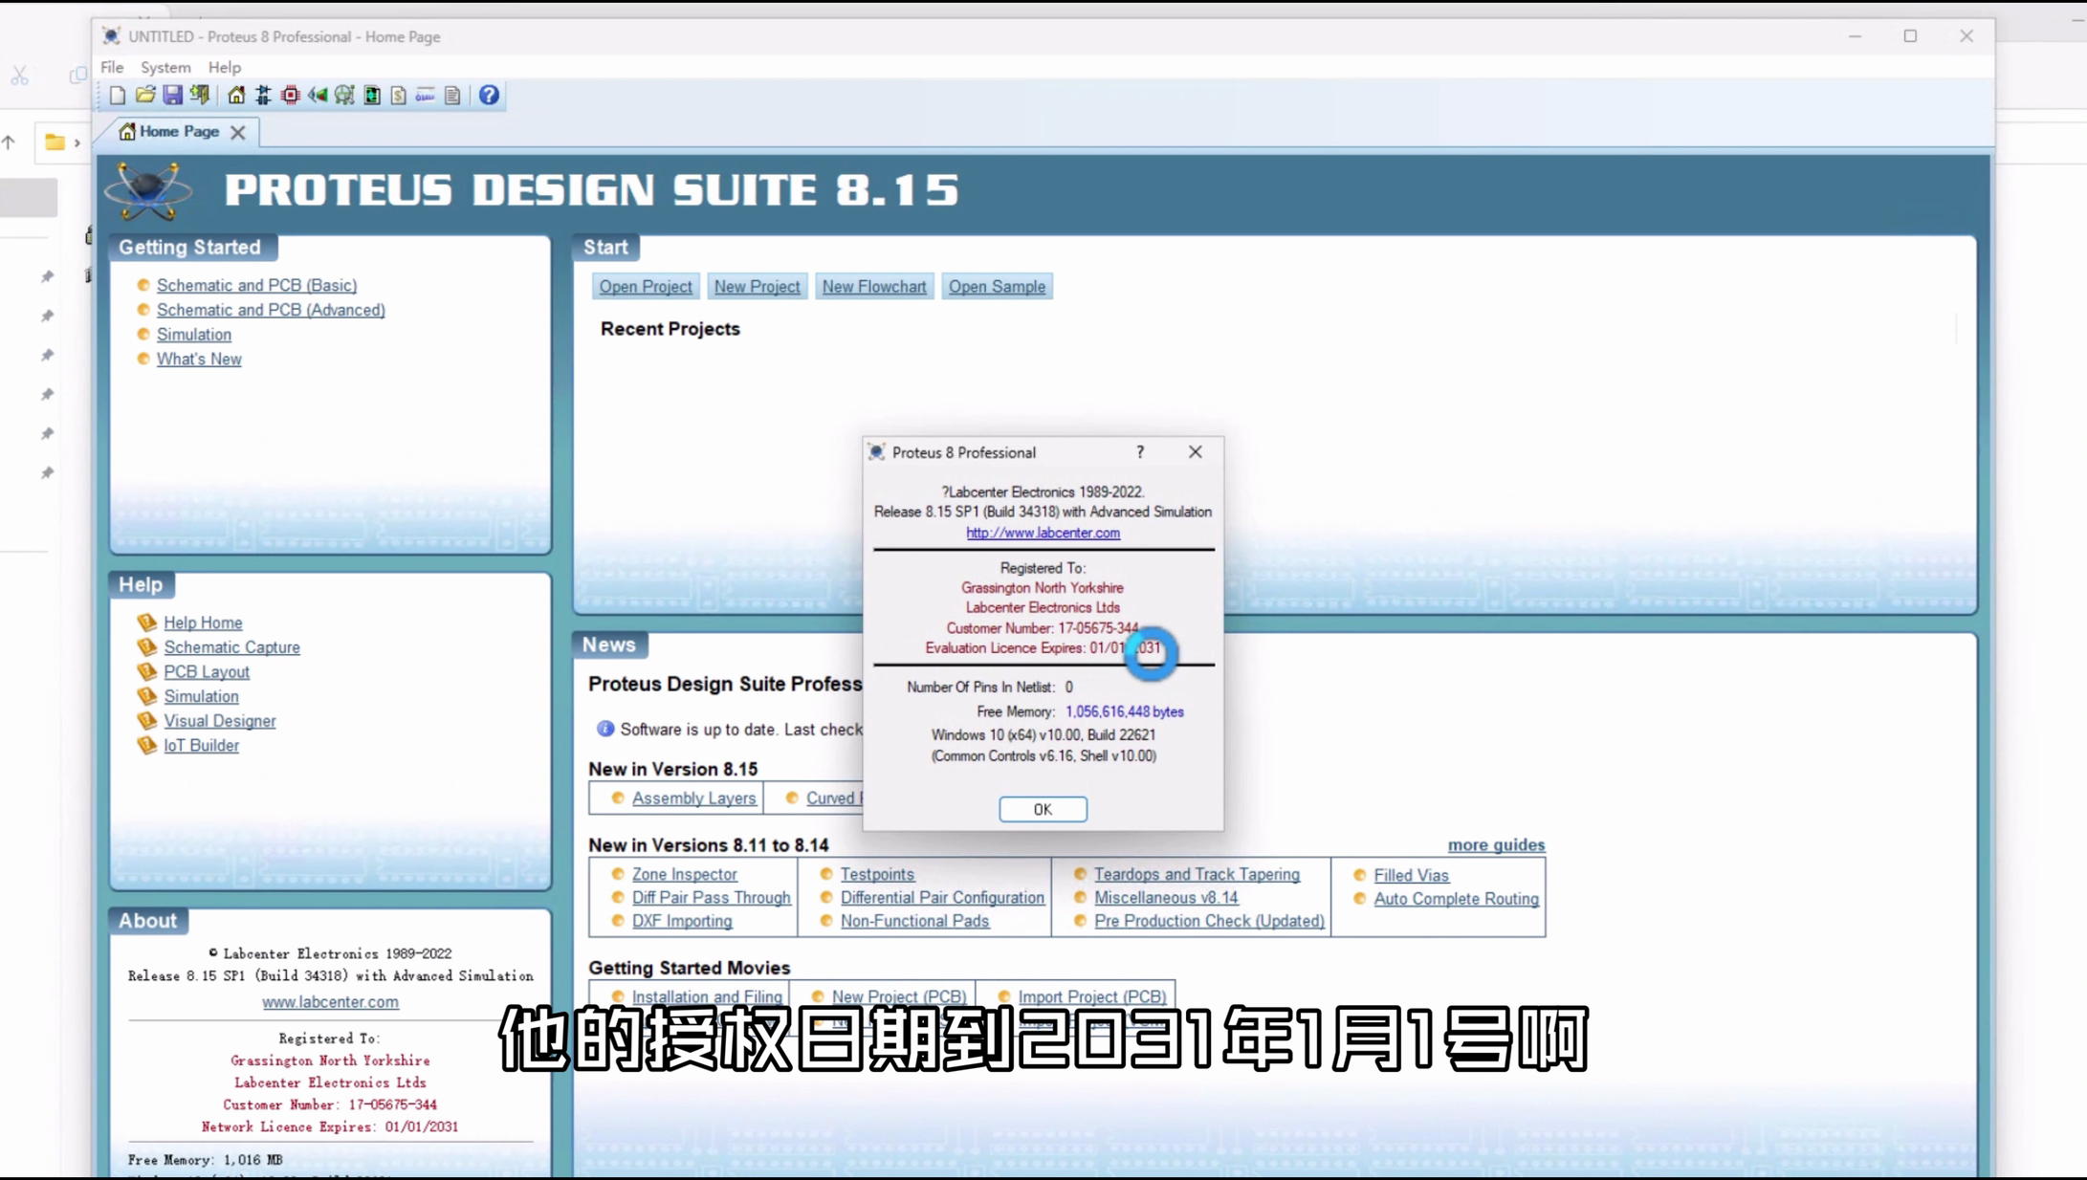The height and width of the screenshot is (1180, 2087).
Task: Click the cut scissors icon in background window
Action: tap(19, 76)
